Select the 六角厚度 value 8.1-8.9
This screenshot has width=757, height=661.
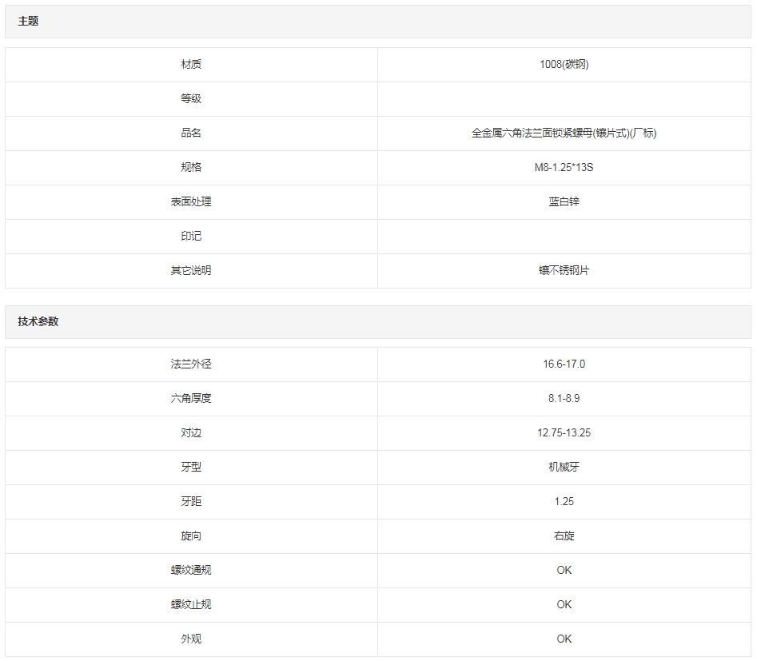(564, 399)
